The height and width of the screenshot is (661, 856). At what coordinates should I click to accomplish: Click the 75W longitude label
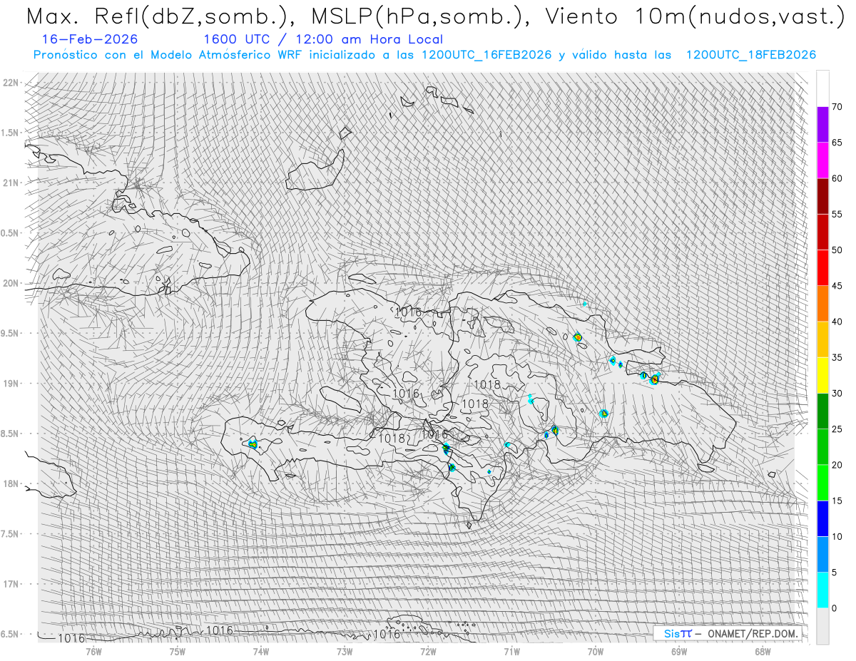(x=178, y=651)
